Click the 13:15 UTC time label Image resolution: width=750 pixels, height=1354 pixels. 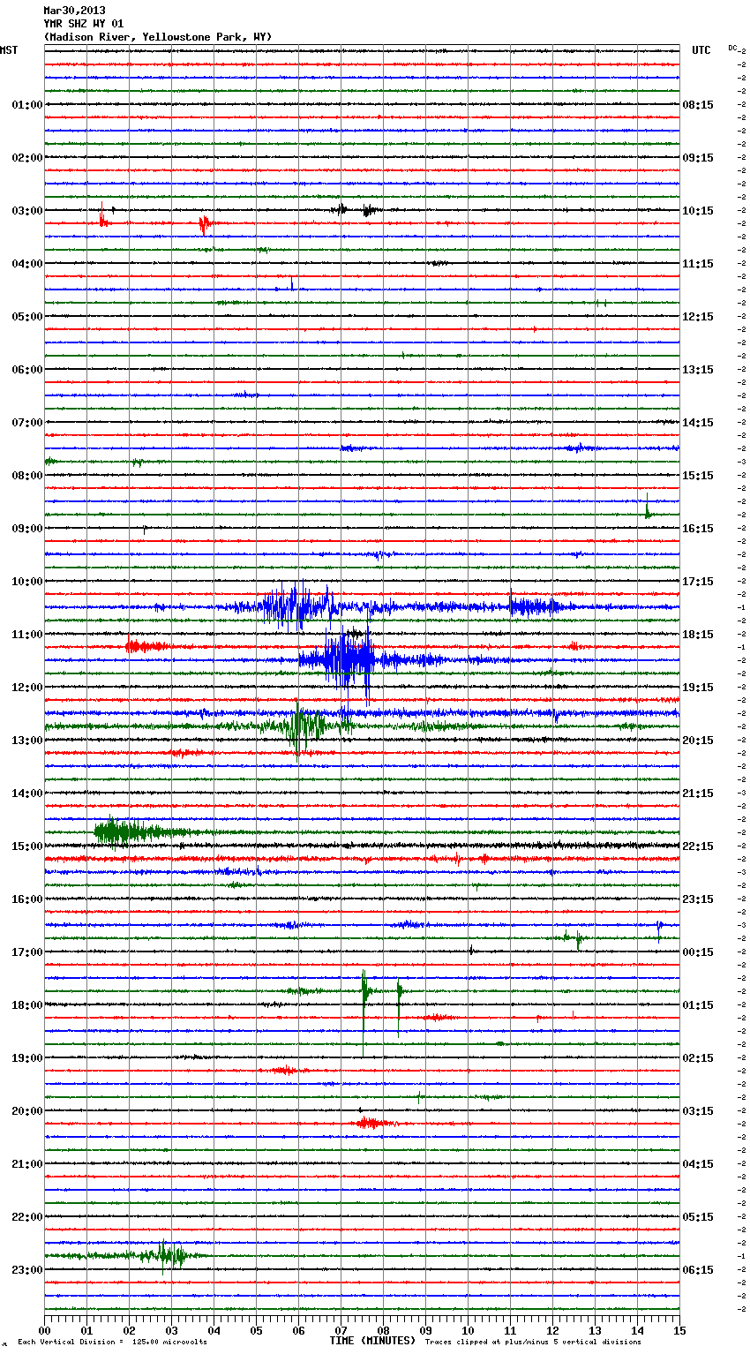(698, 370)
